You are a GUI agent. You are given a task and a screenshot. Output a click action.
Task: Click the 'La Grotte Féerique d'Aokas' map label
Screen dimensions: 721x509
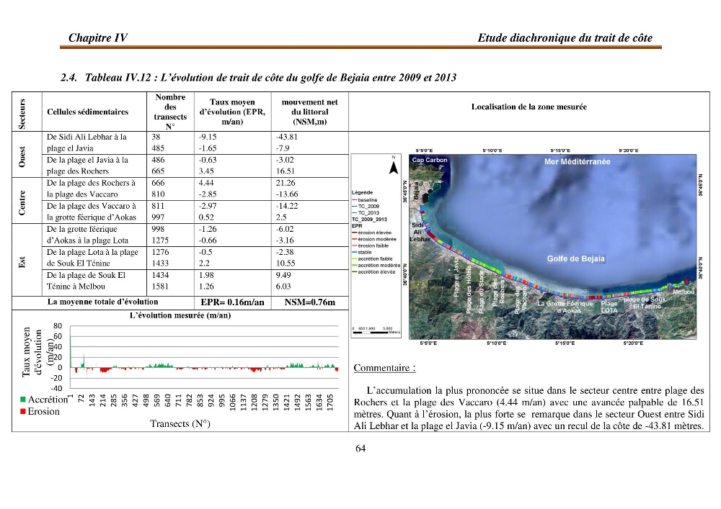pos(565,307)
